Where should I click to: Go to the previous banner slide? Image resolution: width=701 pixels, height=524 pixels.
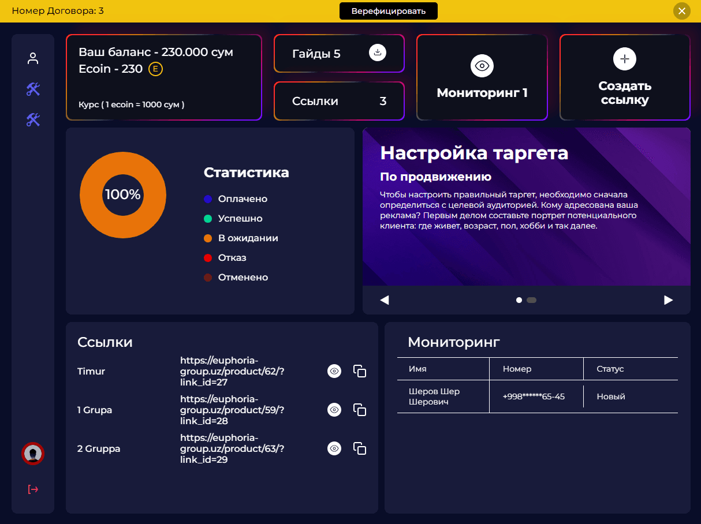tap(385, 300)
